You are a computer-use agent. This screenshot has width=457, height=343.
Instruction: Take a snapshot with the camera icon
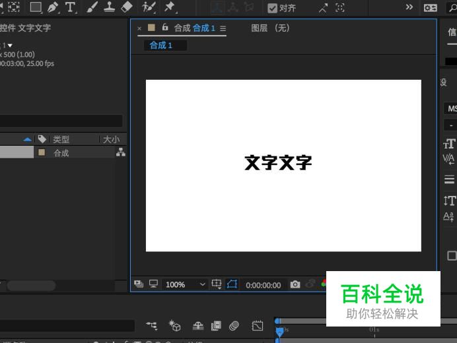[x=295, y=284]
